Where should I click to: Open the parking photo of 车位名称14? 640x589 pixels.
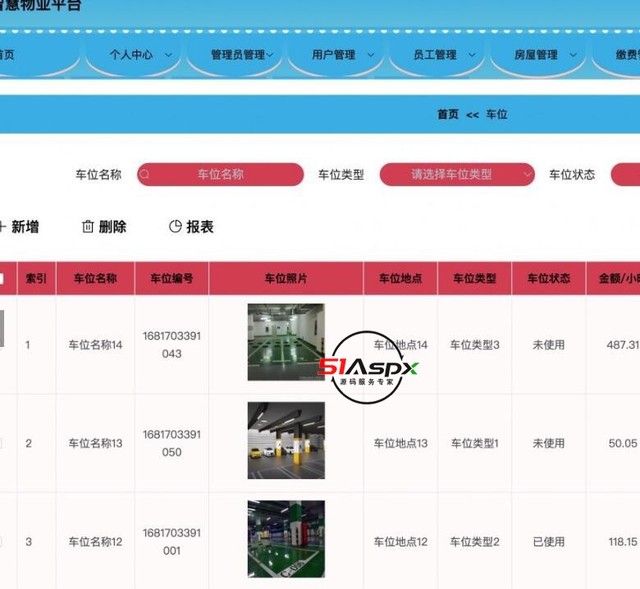pos(286,342)
